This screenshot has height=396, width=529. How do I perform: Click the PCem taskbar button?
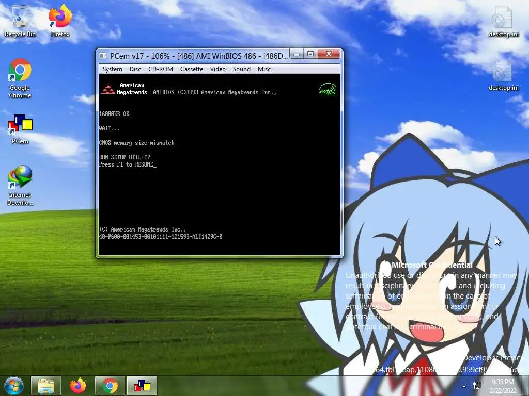point(142,386)
